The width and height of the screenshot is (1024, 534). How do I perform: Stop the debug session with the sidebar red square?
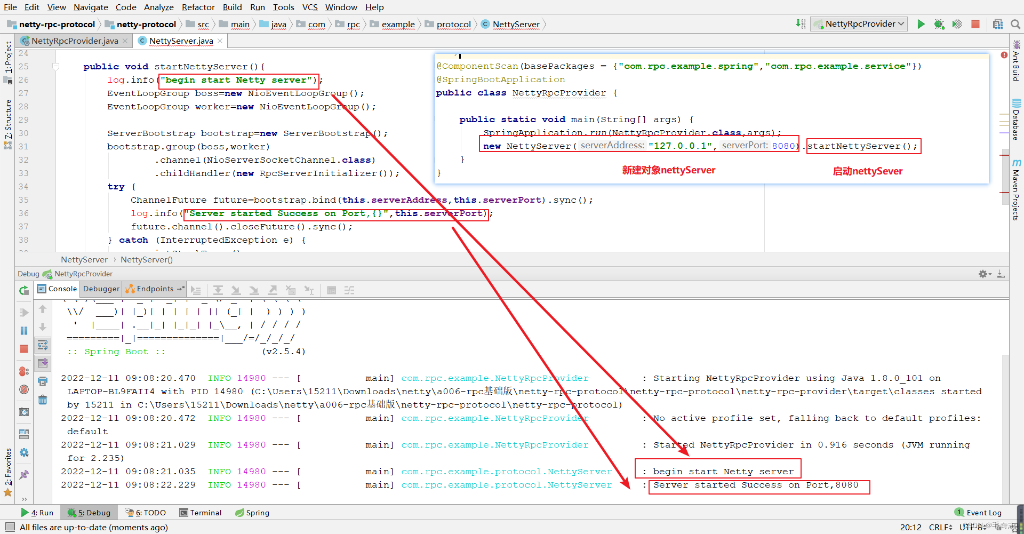click(x=24, y=349)
